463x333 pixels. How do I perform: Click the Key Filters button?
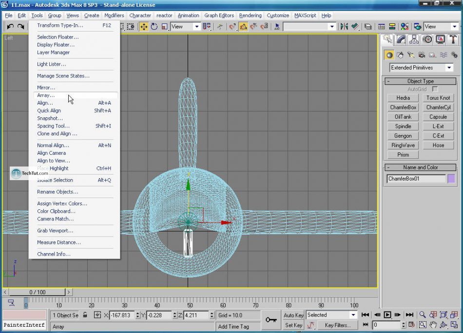[x=338, y=325]
